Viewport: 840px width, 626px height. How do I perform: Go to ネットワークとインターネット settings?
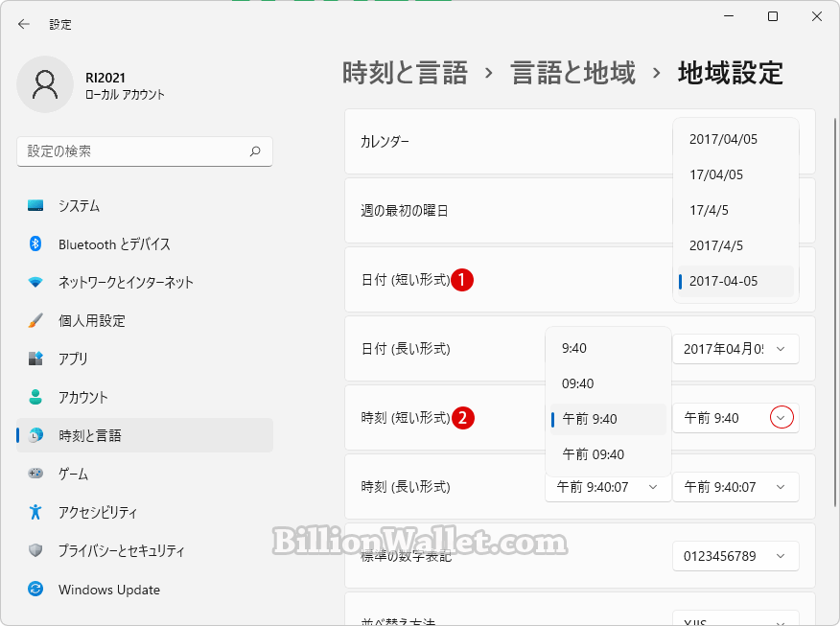pos(145,282)
